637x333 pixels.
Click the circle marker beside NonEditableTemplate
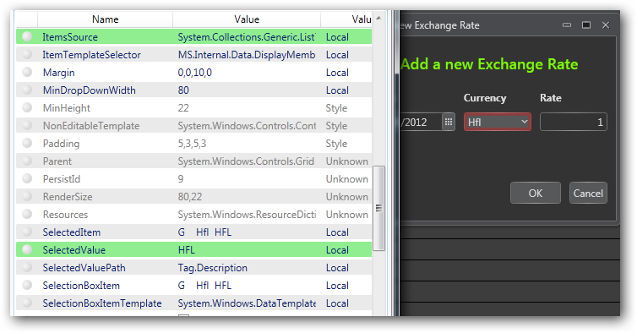pos(27,126)
